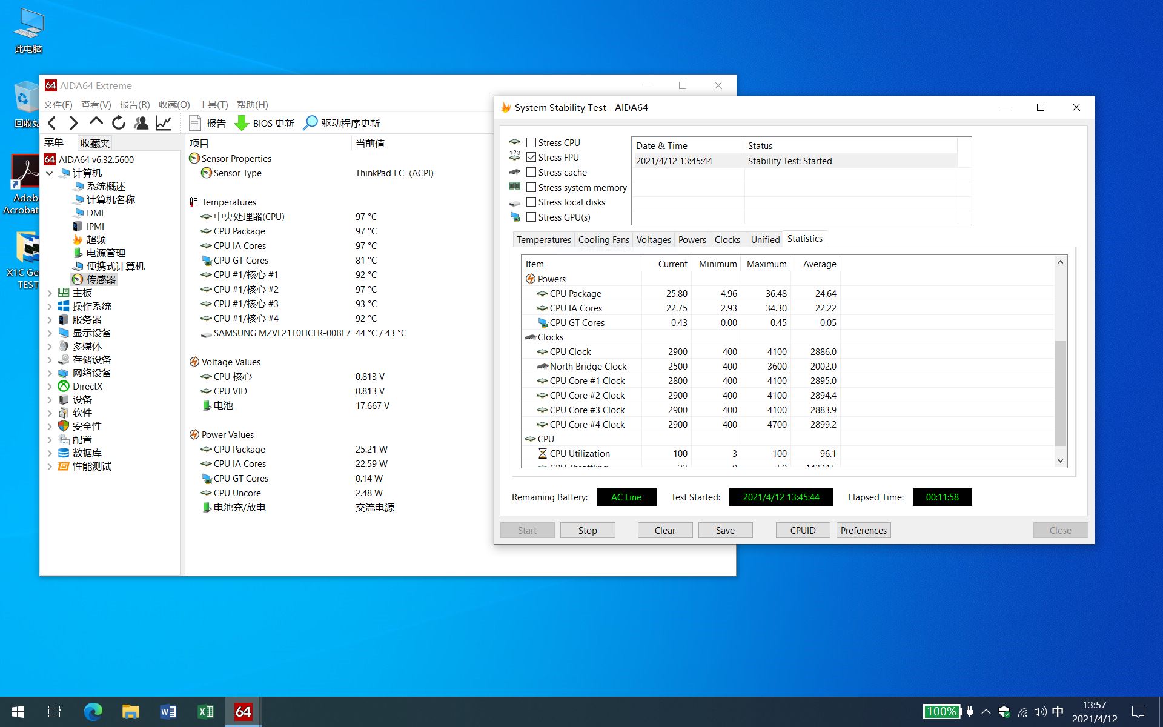This screenshot has height=727, width=1163.
Task: Open Microsoft Edge from taskbar
Action: point(93,712)
